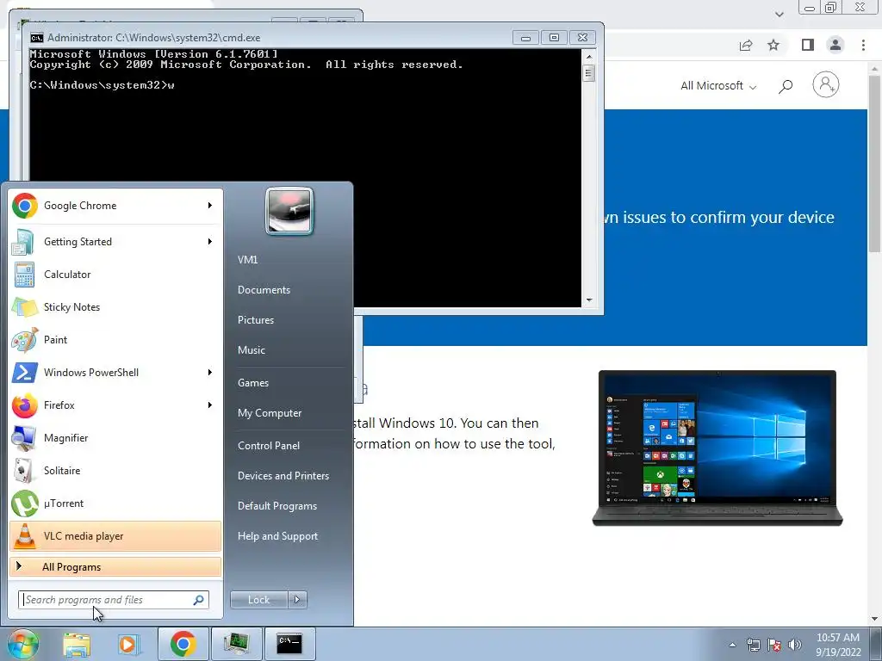Open Devices and Printers
This screenshot has width=882, height=661.
[283, 475]
